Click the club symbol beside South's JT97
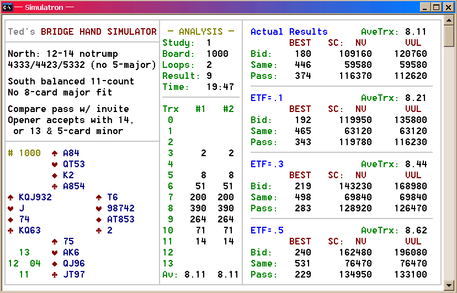Viewport: 457px width, 293px height. coord(55,275)
